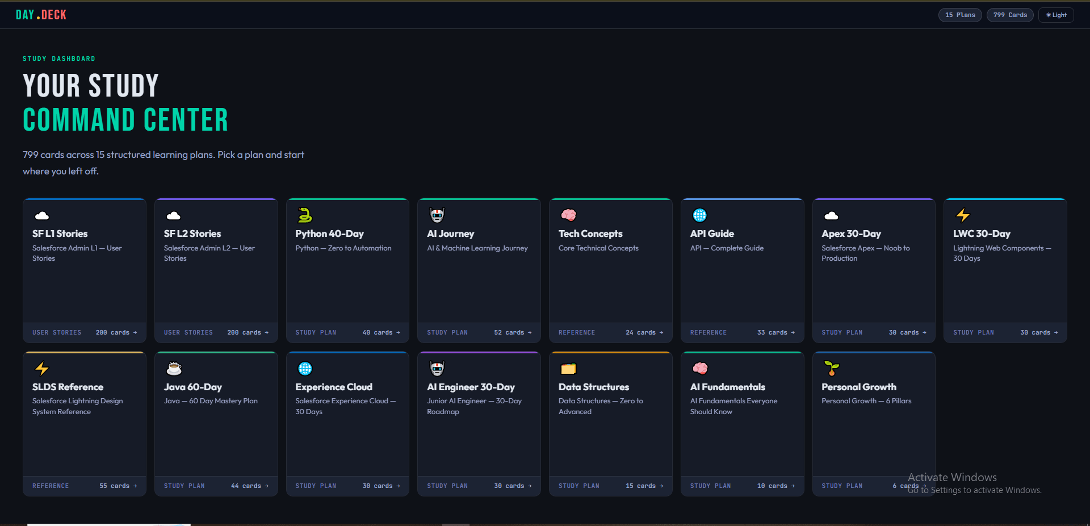Select the AI Engineer 30-Day card title

click(x=471, y=387)
